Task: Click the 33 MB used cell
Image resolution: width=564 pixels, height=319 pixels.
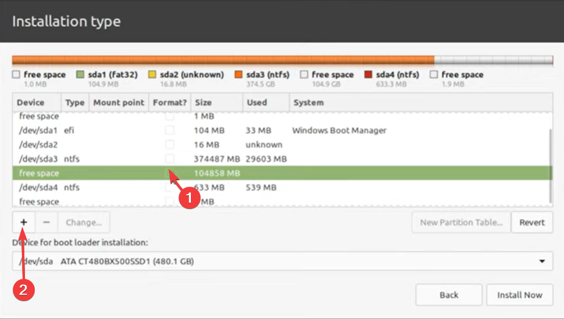Action: point(259,130)
